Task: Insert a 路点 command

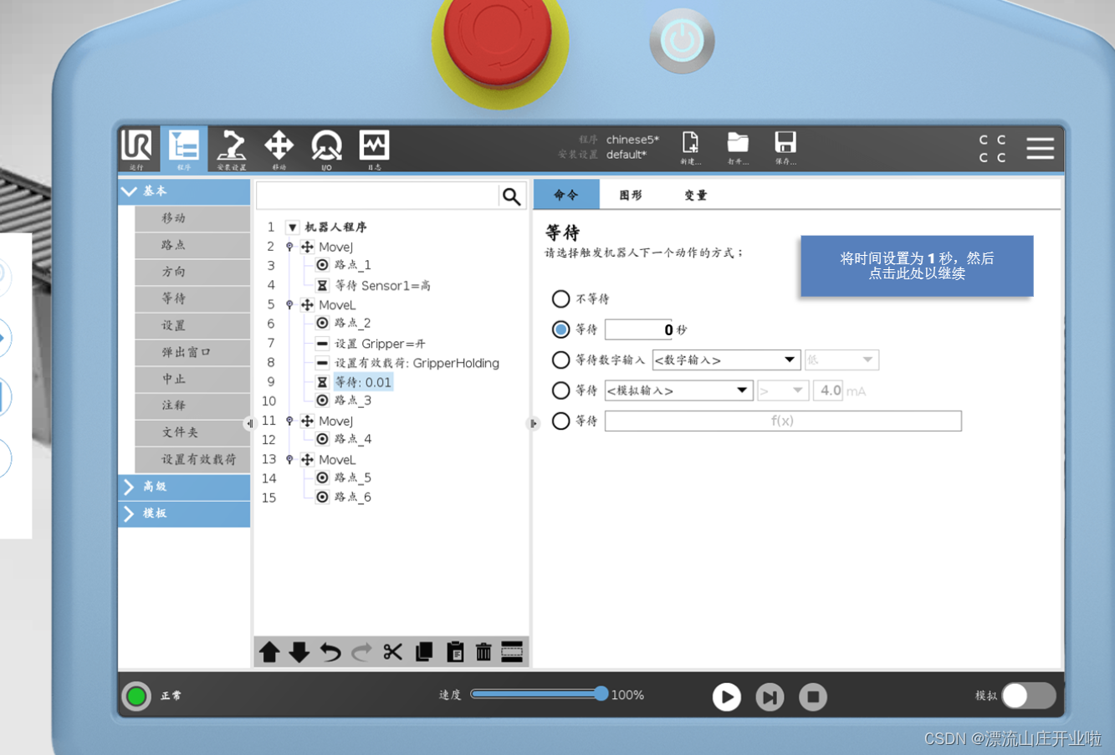Action: click(x=192, y=245)
